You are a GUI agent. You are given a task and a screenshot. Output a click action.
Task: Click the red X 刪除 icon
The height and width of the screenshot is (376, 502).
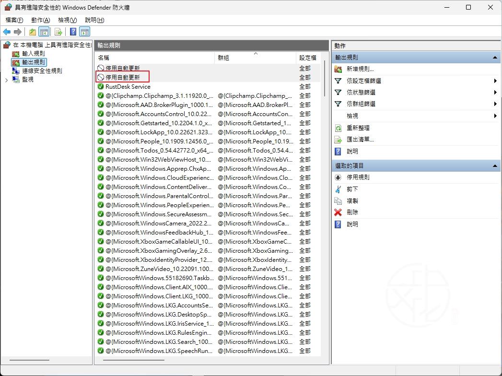(338, 212)
